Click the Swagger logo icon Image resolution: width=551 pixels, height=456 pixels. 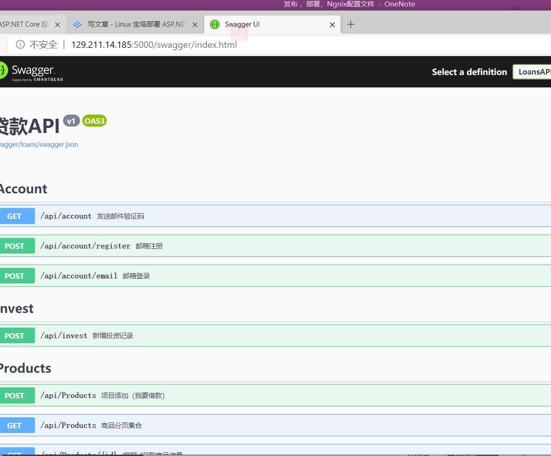coord(3,70)
